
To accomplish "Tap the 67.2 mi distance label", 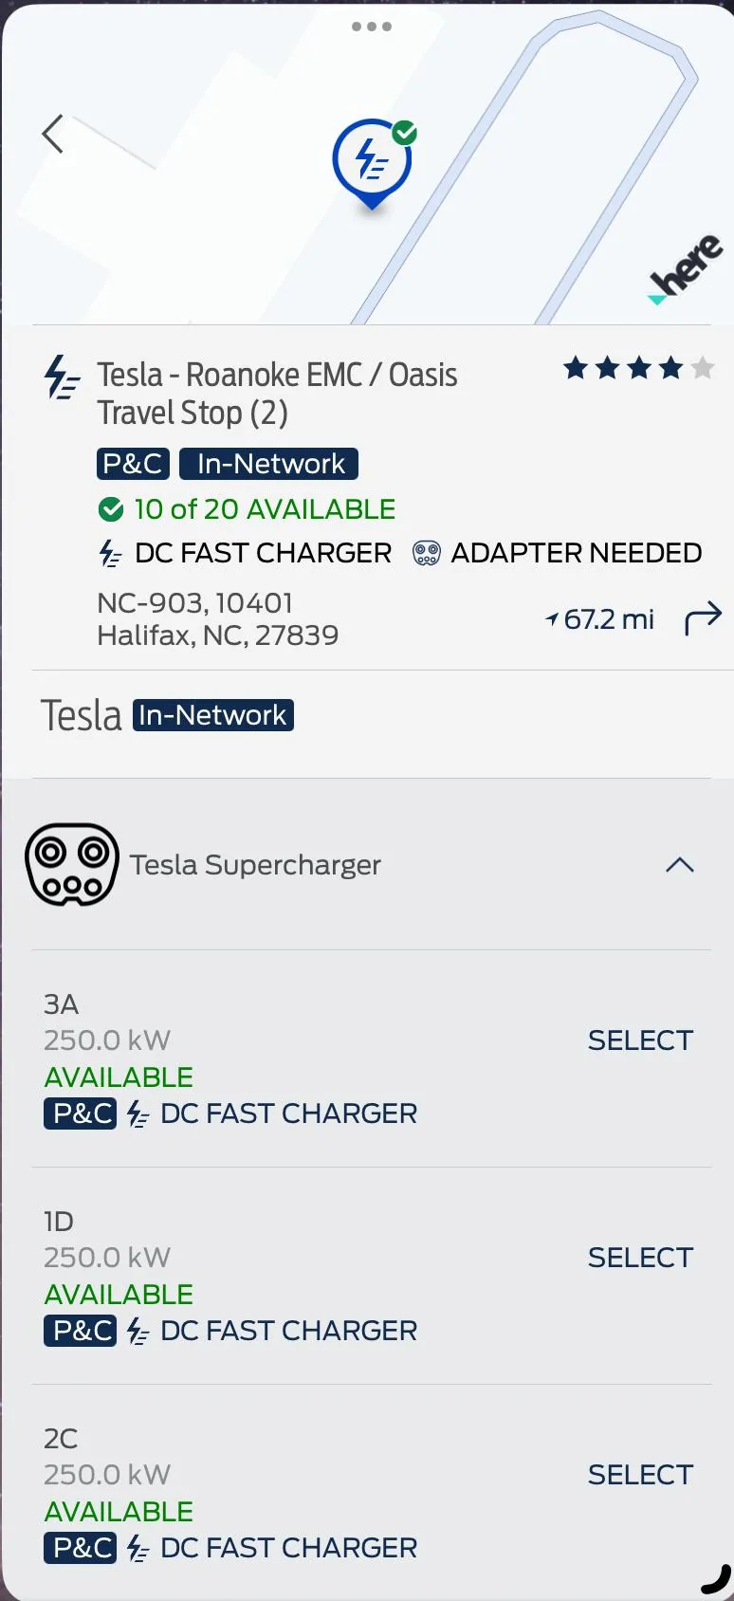I will [x=600, y=619].
